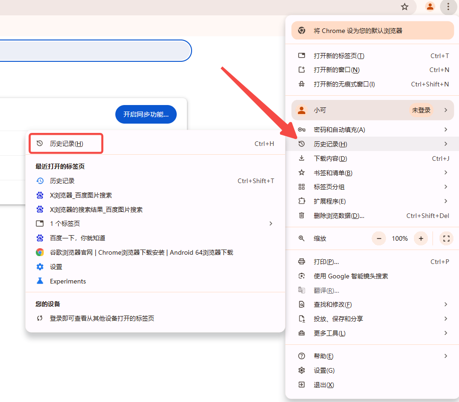Expand the 小可 profile submenu arrow

[446, 110]
